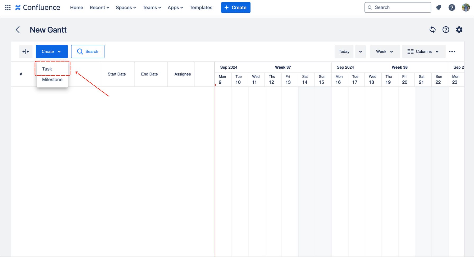Open your profile avatar menu

pos(465,7)
